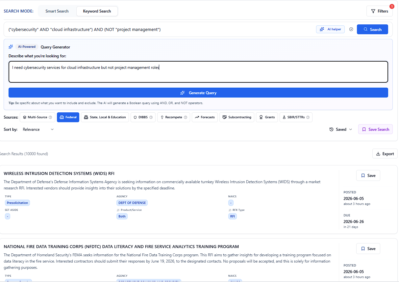399x282 pixels.
Task: Select the Grants source tab
Action: tap(267, 117)
